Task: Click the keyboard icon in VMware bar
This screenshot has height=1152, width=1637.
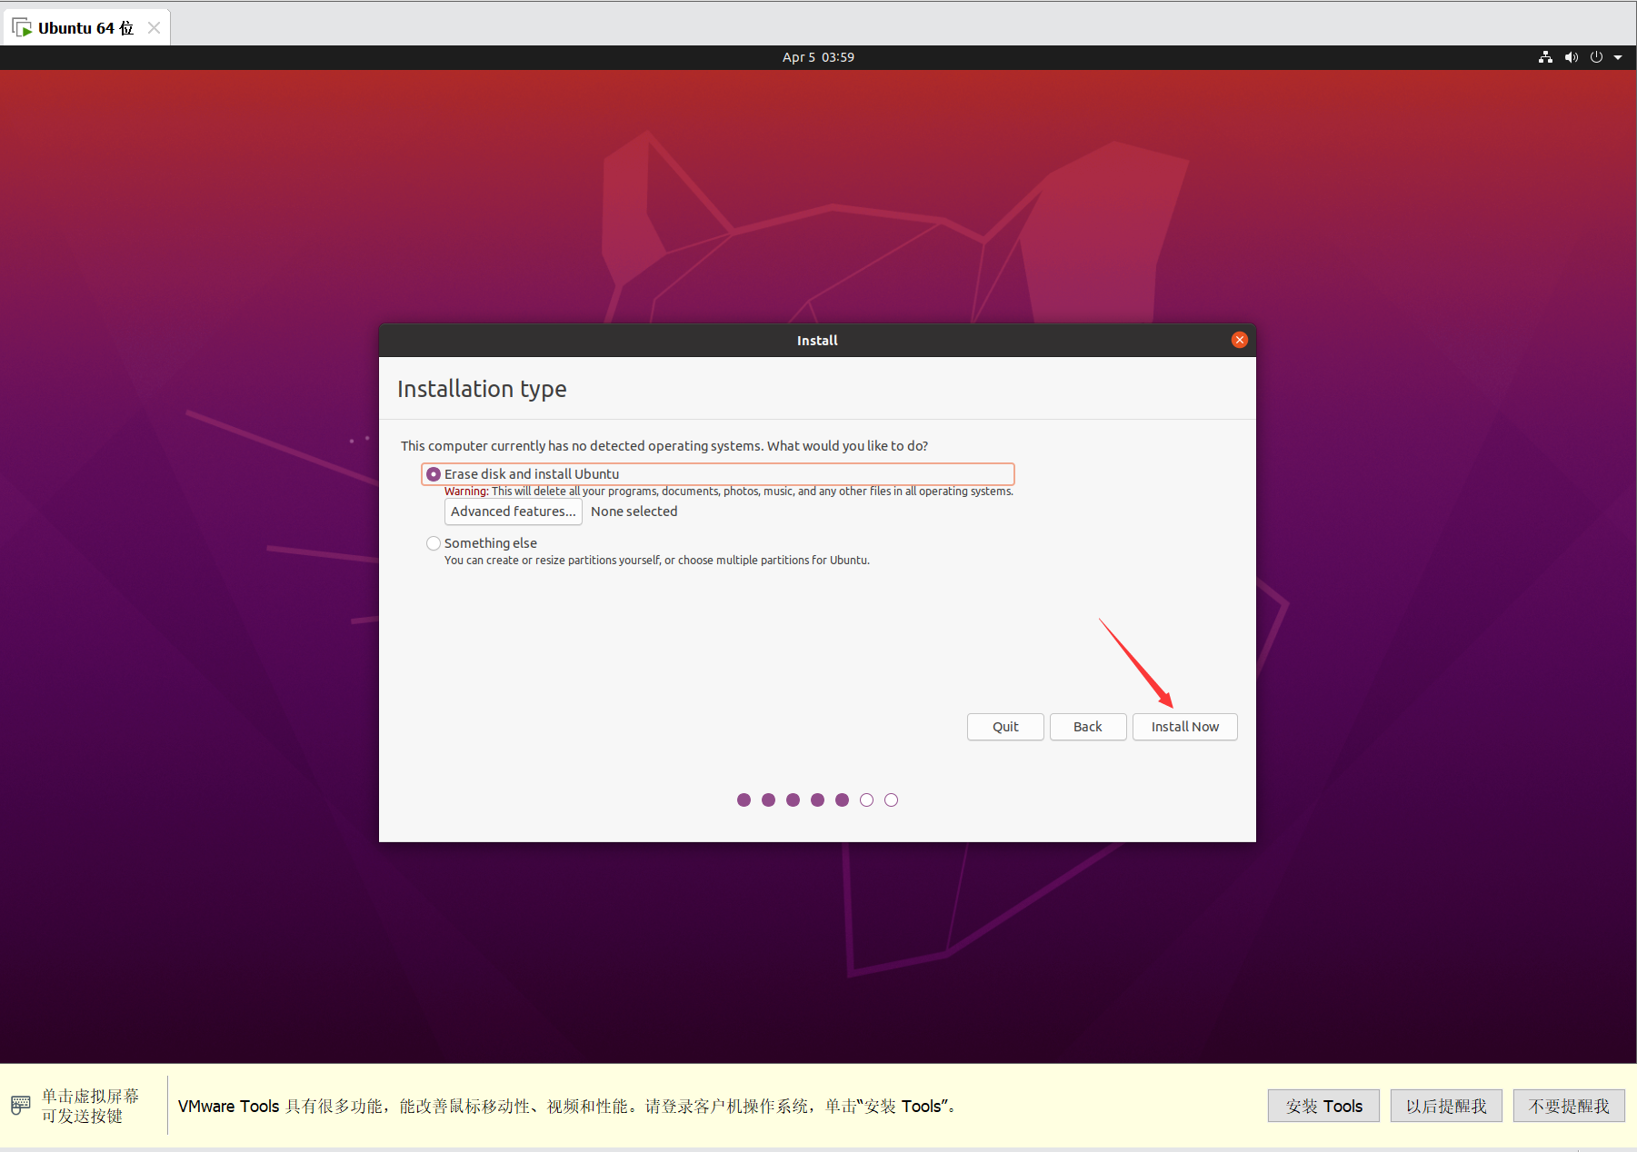Action: click(21, 1106)
